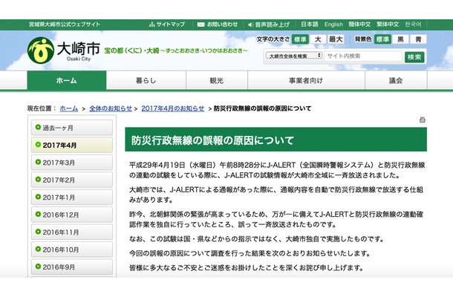Open the 大崎市全体を検索 search scope dropdown

coord(294,56)
